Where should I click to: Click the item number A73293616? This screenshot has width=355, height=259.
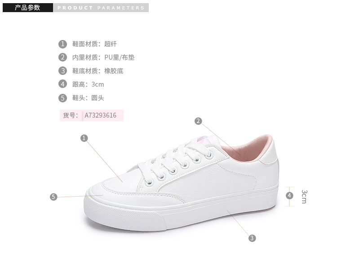(100, 115)
